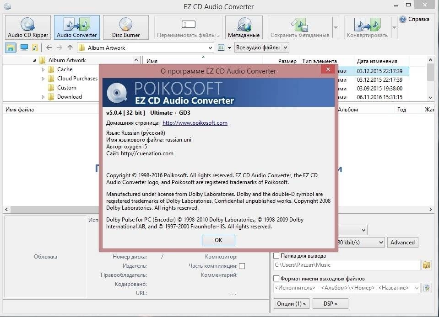Go forward with the right arrow
439x317 pixels.
tap(60, 48)
